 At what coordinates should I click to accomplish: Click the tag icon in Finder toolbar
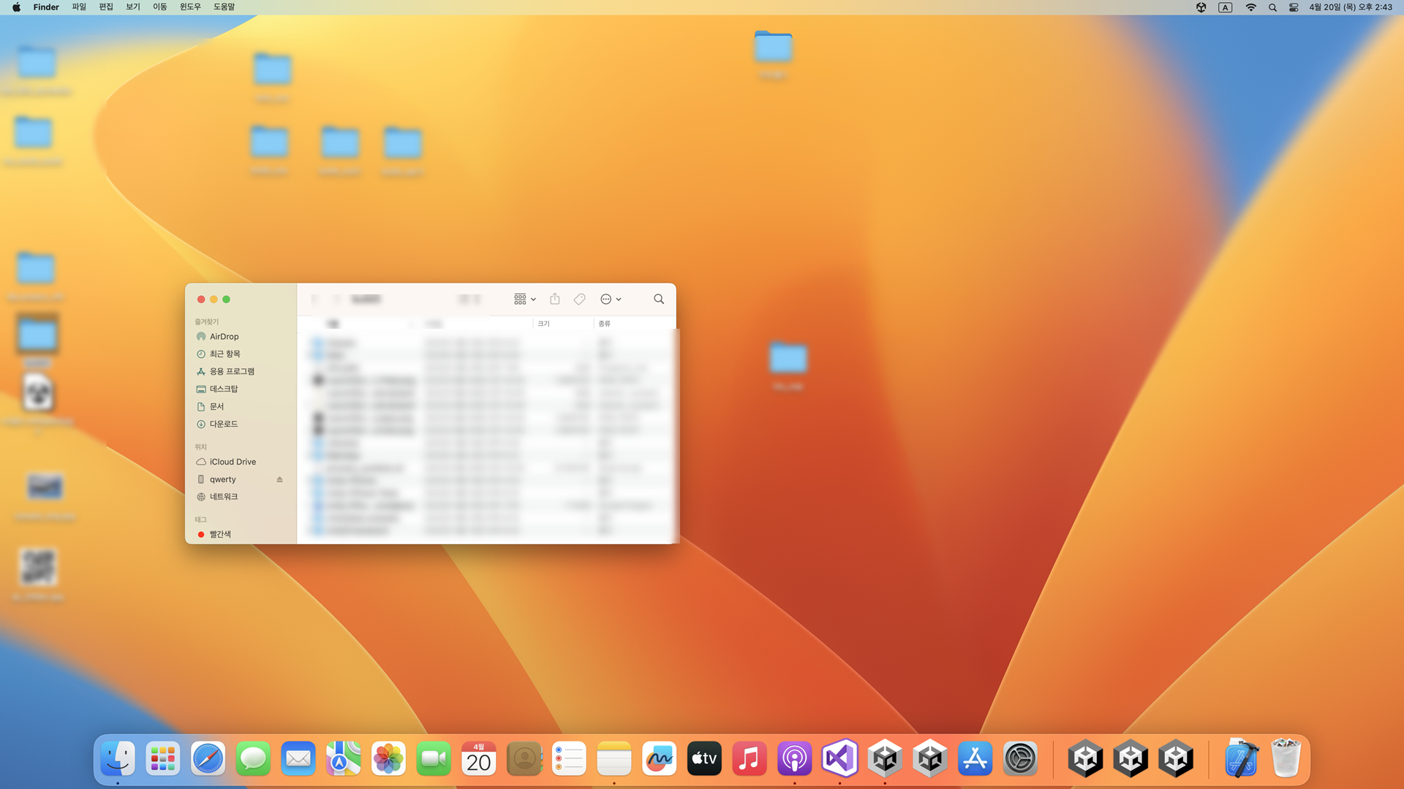pos(579,299)
